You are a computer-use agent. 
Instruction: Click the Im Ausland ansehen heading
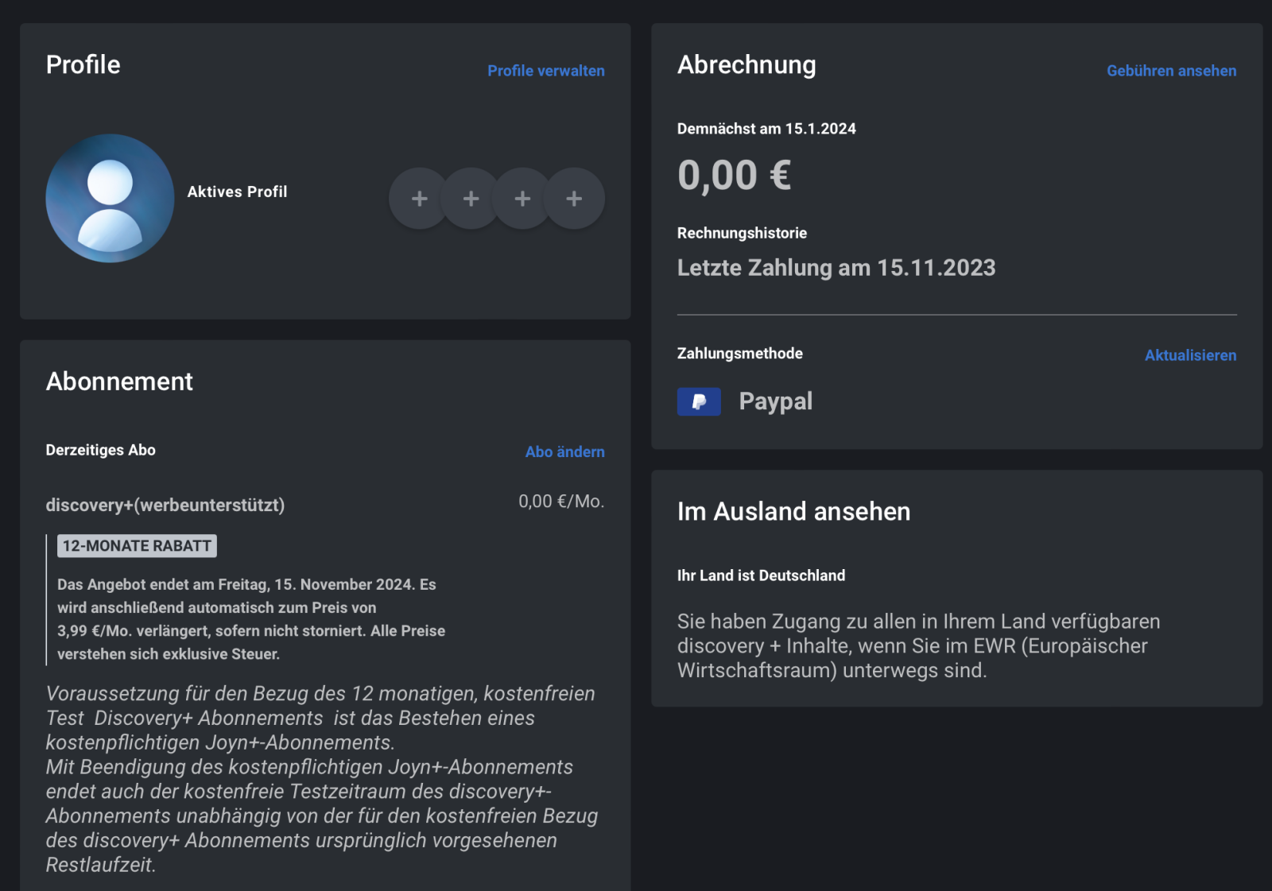coord(793,512)
